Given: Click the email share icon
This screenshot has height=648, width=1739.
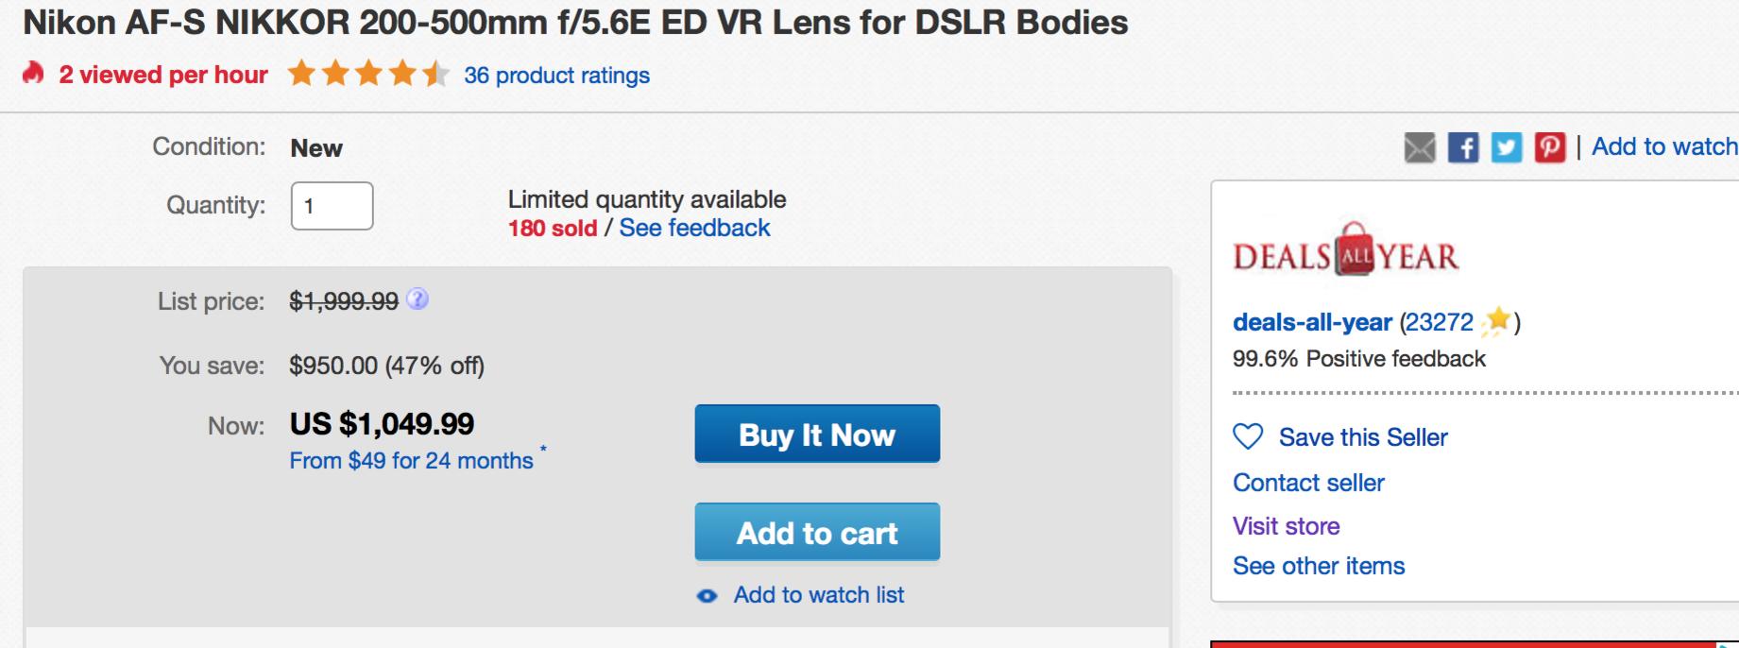Looking at the screenshot, I should (1419, 147).
